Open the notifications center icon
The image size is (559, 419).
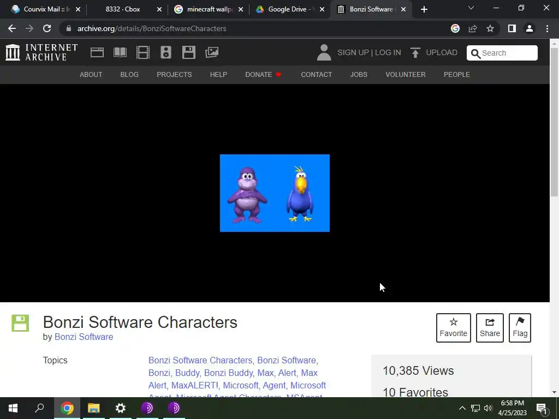542,408
